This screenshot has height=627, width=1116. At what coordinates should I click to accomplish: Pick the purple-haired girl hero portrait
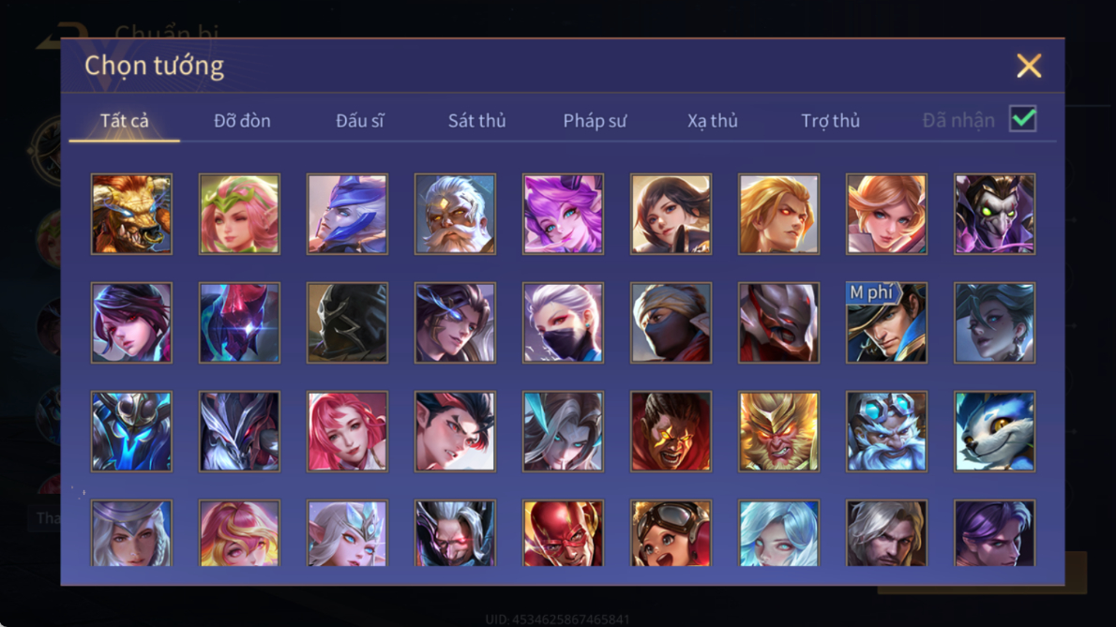click(x=563, y=214)
